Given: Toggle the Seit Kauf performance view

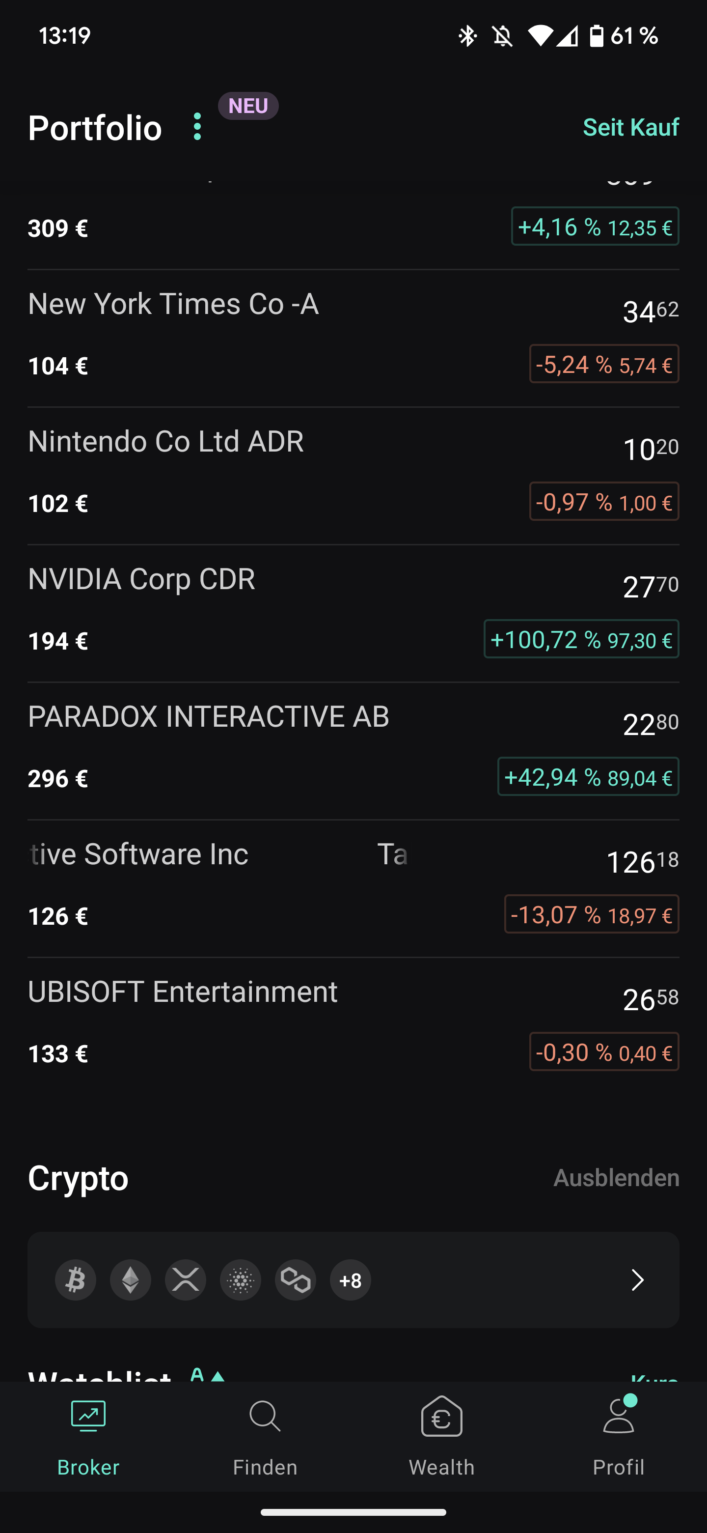Looking at the screenshot, I should 631,127.
